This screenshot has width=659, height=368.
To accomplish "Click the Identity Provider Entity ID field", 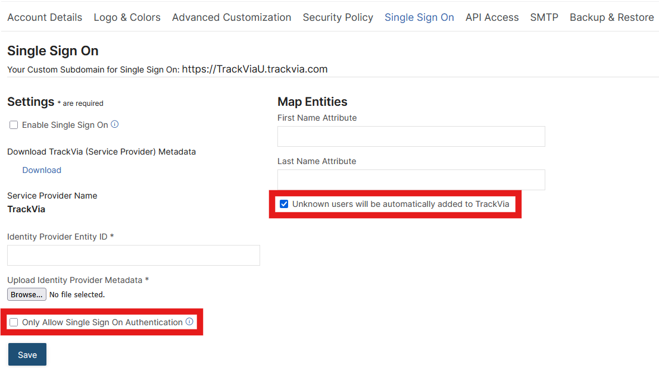I will pyautogui.click(x=133, y=255).
